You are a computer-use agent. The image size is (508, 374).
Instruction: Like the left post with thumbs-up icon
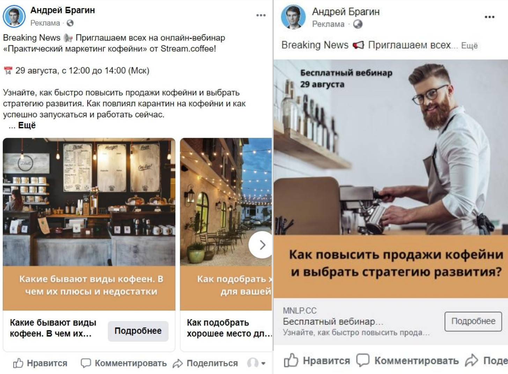coord(18,363)
